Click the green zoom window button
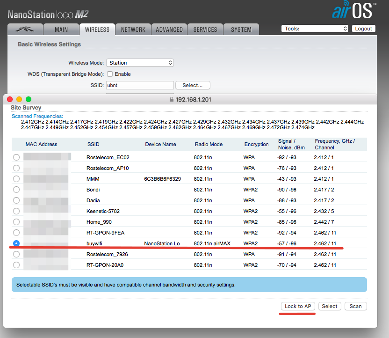Image resolution: width=389 pixels, height=338 pixels. [x=29, y=99]
